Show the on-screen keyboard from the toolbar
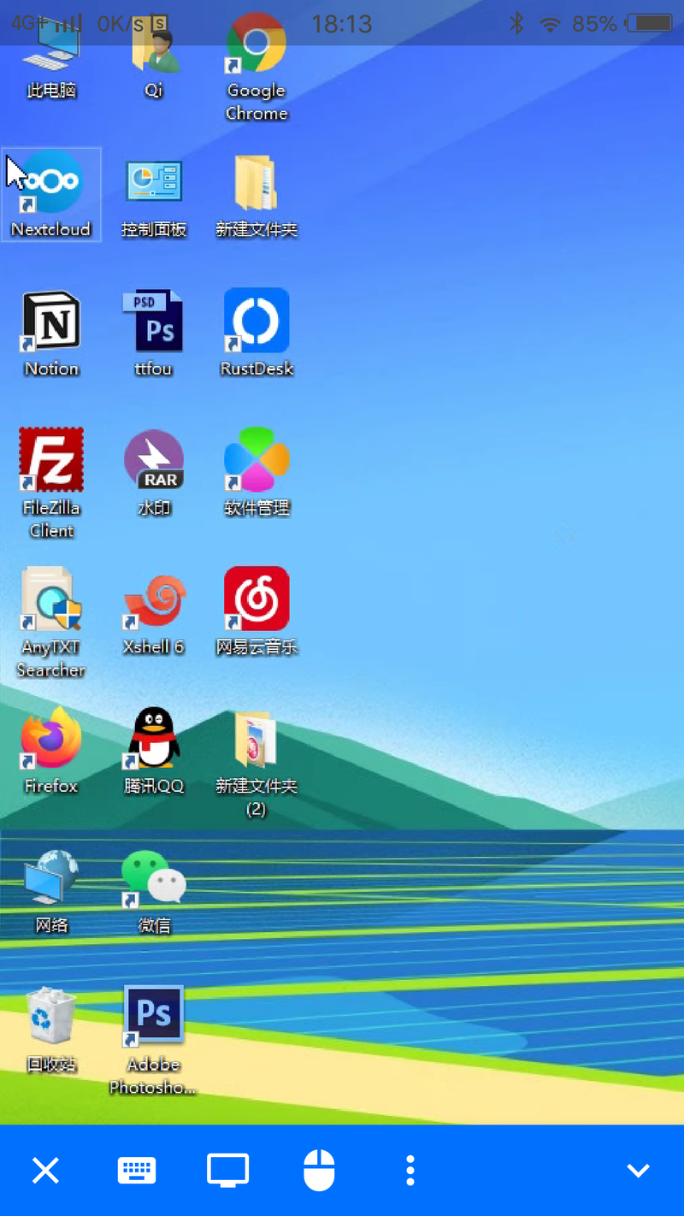 (x=137, y=1170)
